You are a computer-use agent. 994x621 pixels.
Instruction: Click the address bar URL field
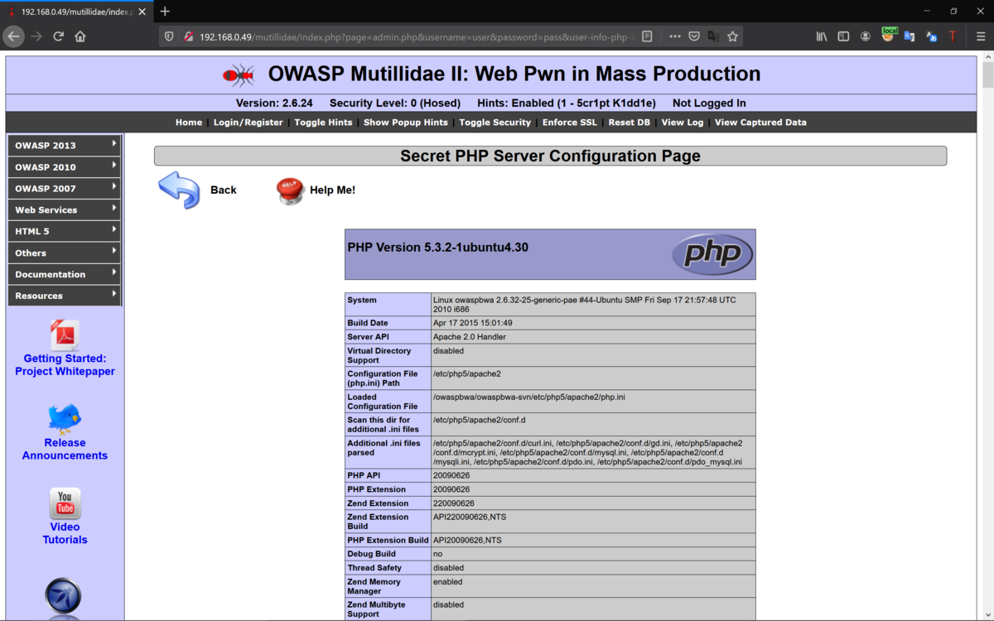pyautogui.click(x=417, y=36)
